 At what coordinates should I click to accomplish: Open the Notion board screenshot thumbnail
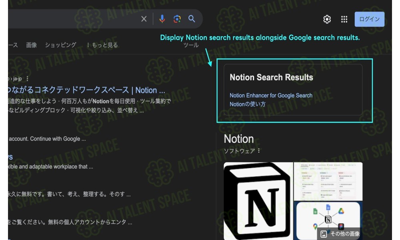(328, 181)
